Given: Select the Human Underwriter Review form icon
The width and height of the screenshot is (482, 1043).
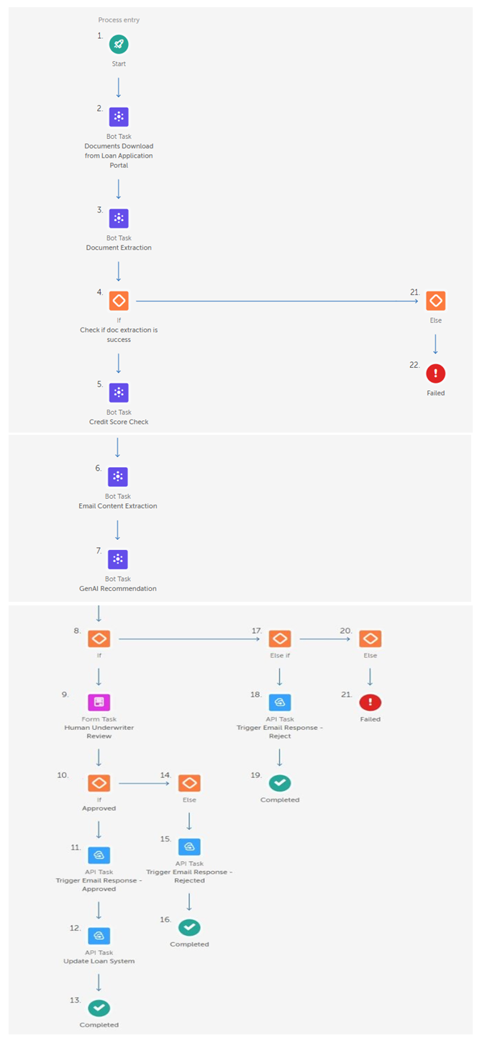Looking at the screenshot, I should point(99,702).
